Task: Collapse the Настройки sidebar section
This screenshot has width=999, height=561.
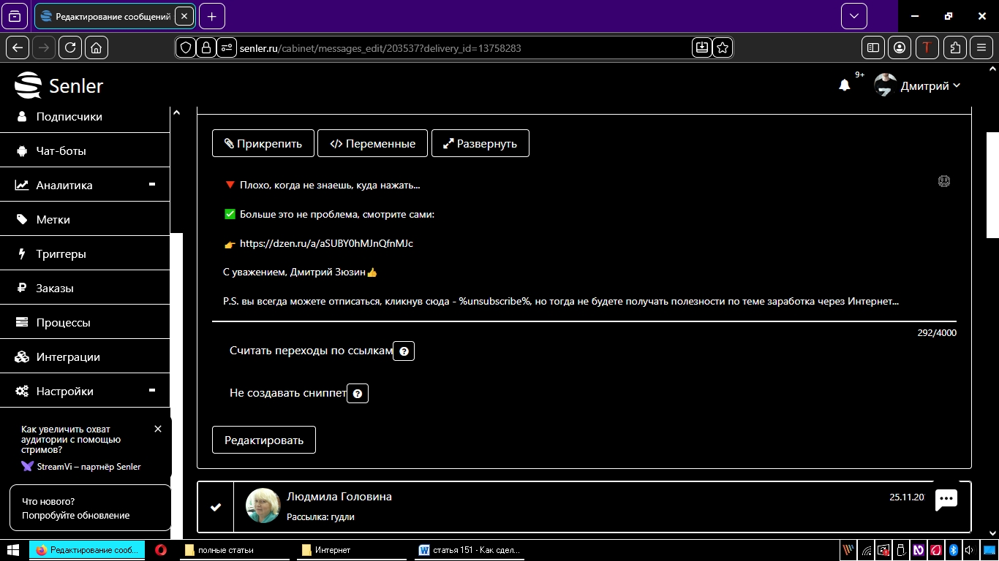Action: pyautogui.click(x=152, y=391)
